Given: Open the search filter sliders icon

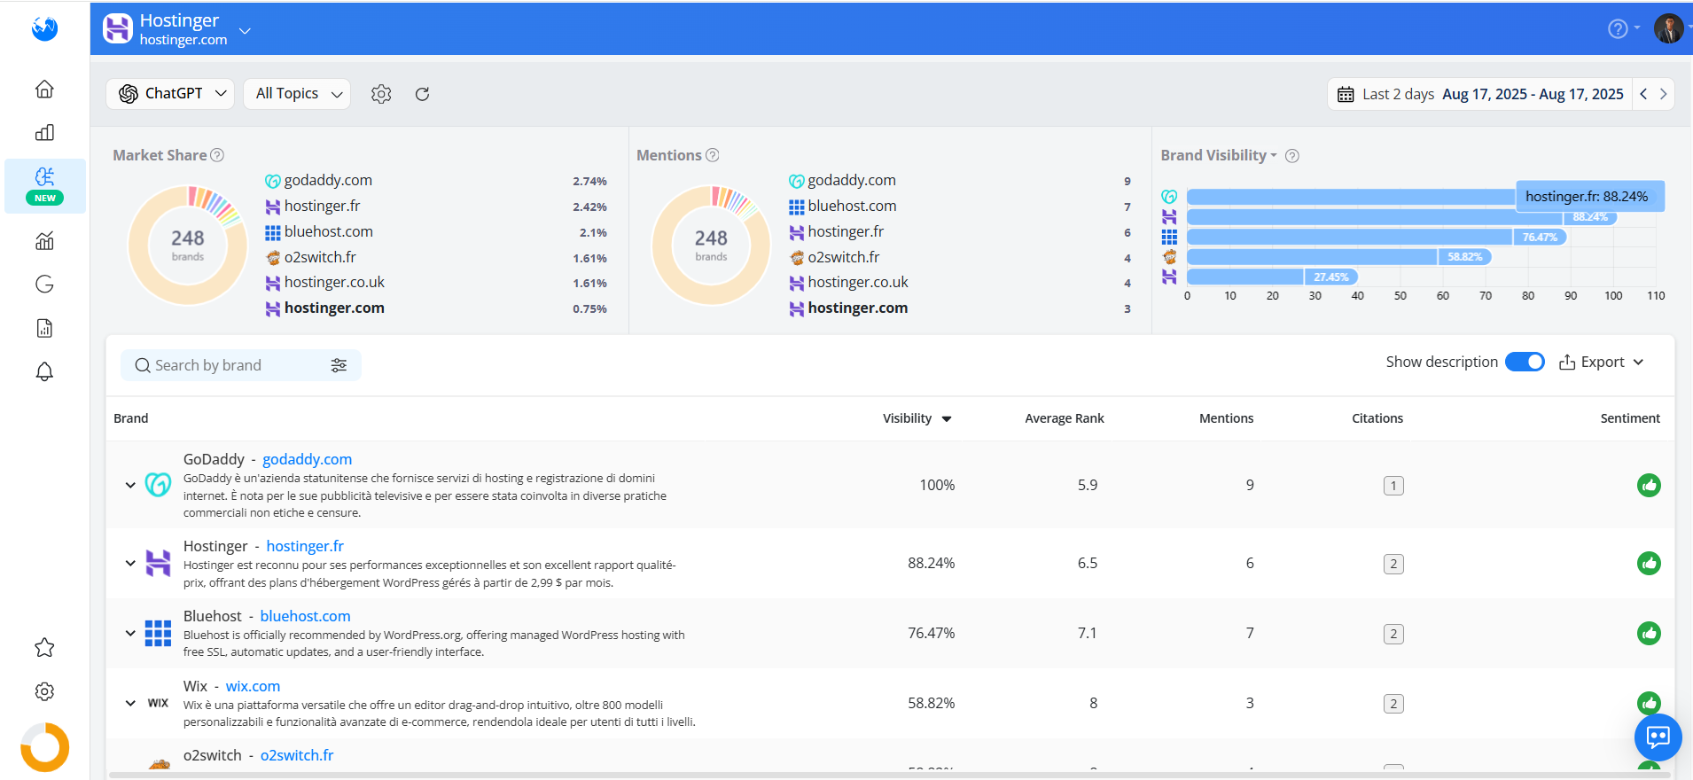Looking at the screenshot, I should tap(339, 365).
